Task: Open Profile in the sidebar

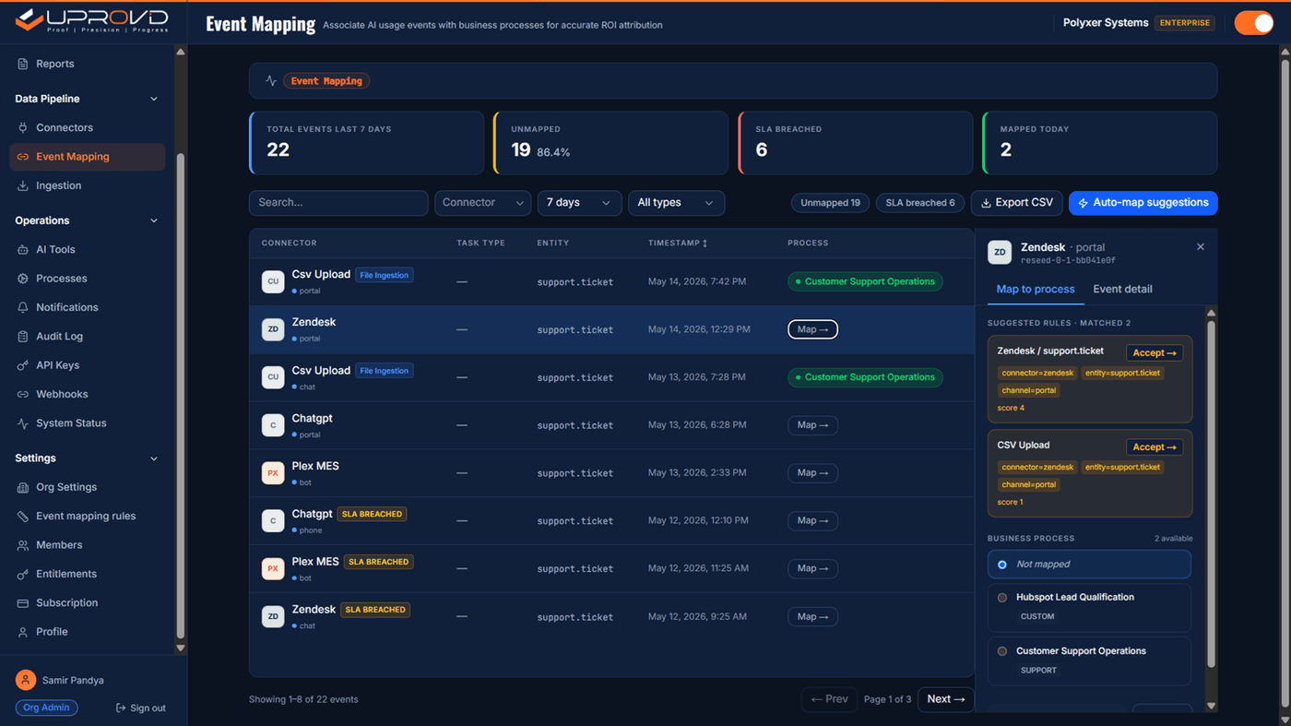Action: point(52,632)
